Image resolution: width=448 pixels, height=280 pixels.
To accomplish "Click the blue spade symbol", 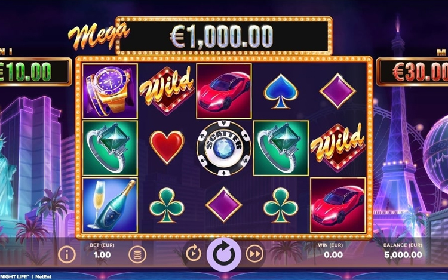I will click(x=281, y=91).
